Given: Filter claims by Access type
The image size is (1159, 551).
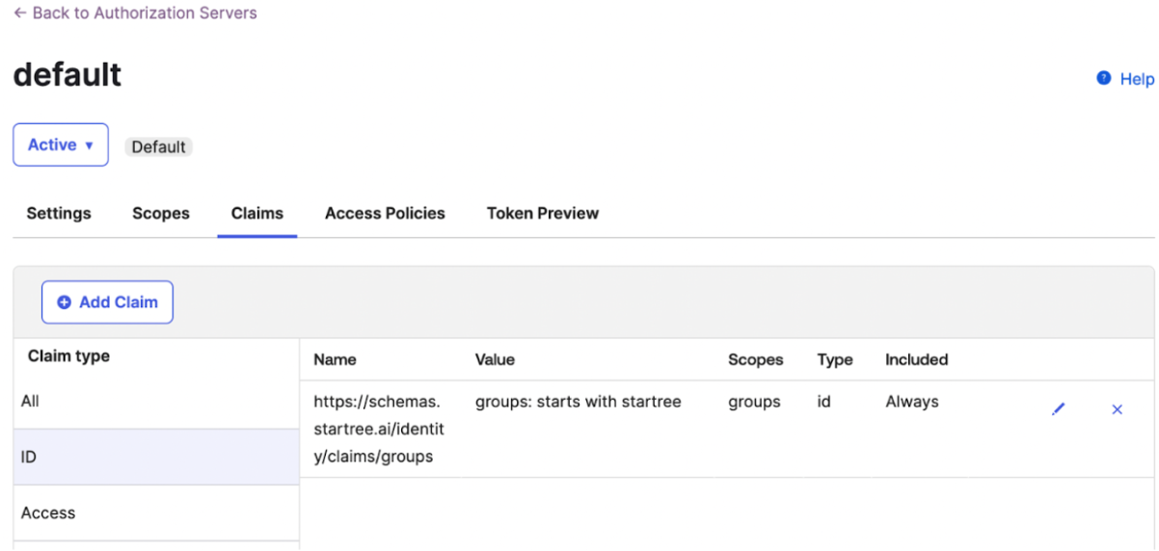Looking at the screenshot, I should (156, 512).
